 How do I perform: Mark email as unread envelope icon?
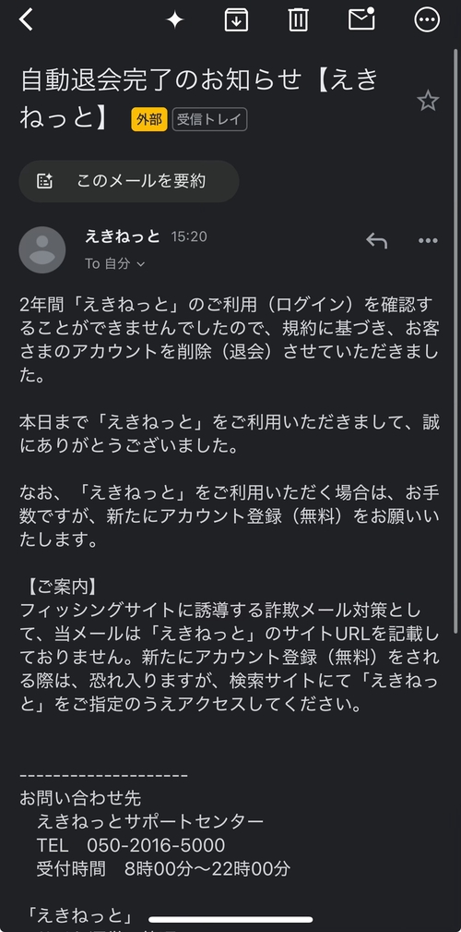pyautogui.click(x=361, y=19)
